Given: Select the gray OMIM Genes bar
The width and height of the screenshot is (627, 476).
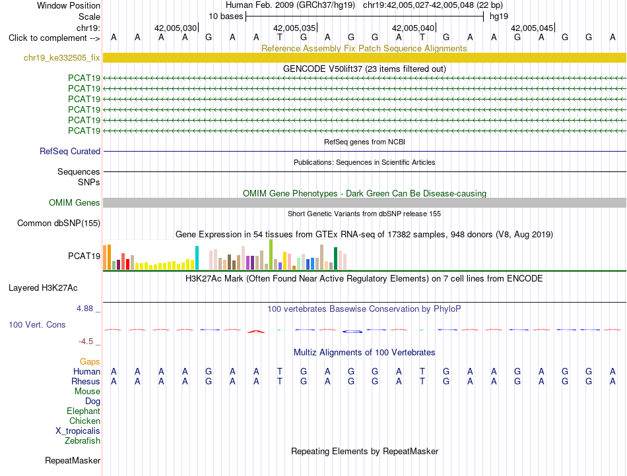Looking at the screenshot, I should pos(364,202).
